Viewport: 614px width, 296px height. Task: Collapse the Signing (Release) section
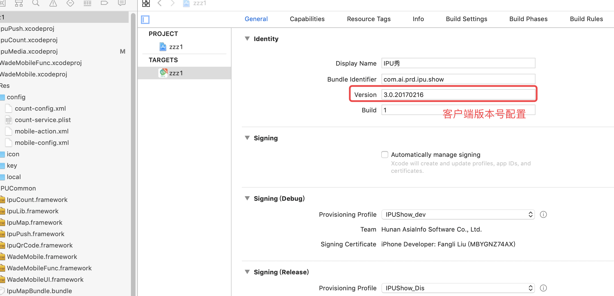click(x=247, y=272)
